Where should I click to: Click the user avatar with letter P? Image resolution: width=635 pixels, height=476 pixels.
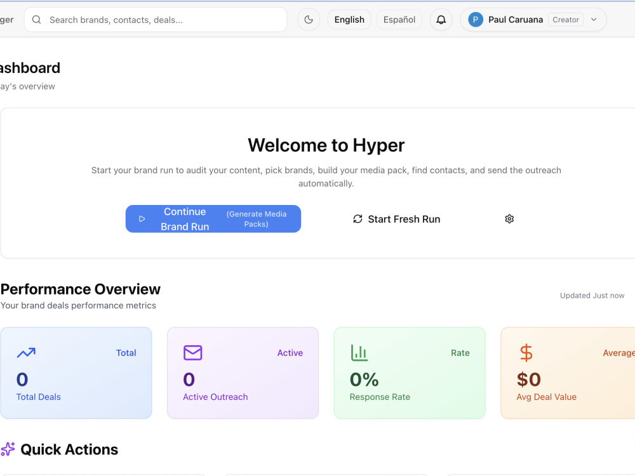point(476,20)
